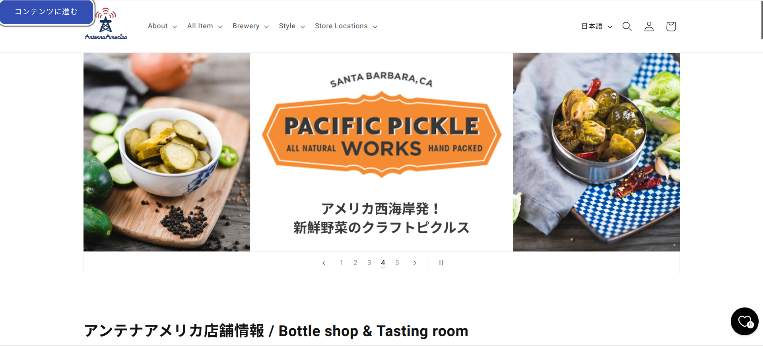763x346 pixels.
Task: Open the heart wishlist floating button
Action: coord(744,321)
